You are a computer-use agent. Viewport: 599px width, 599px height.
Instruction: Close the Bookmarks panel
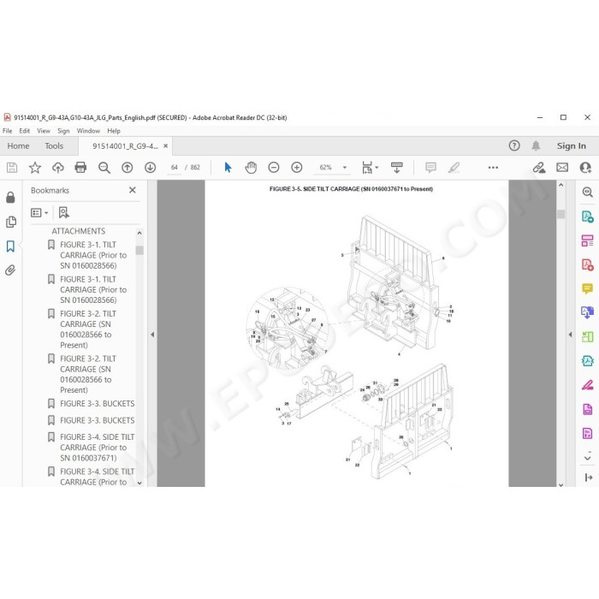pyautogui.click(x=132, y=190)
